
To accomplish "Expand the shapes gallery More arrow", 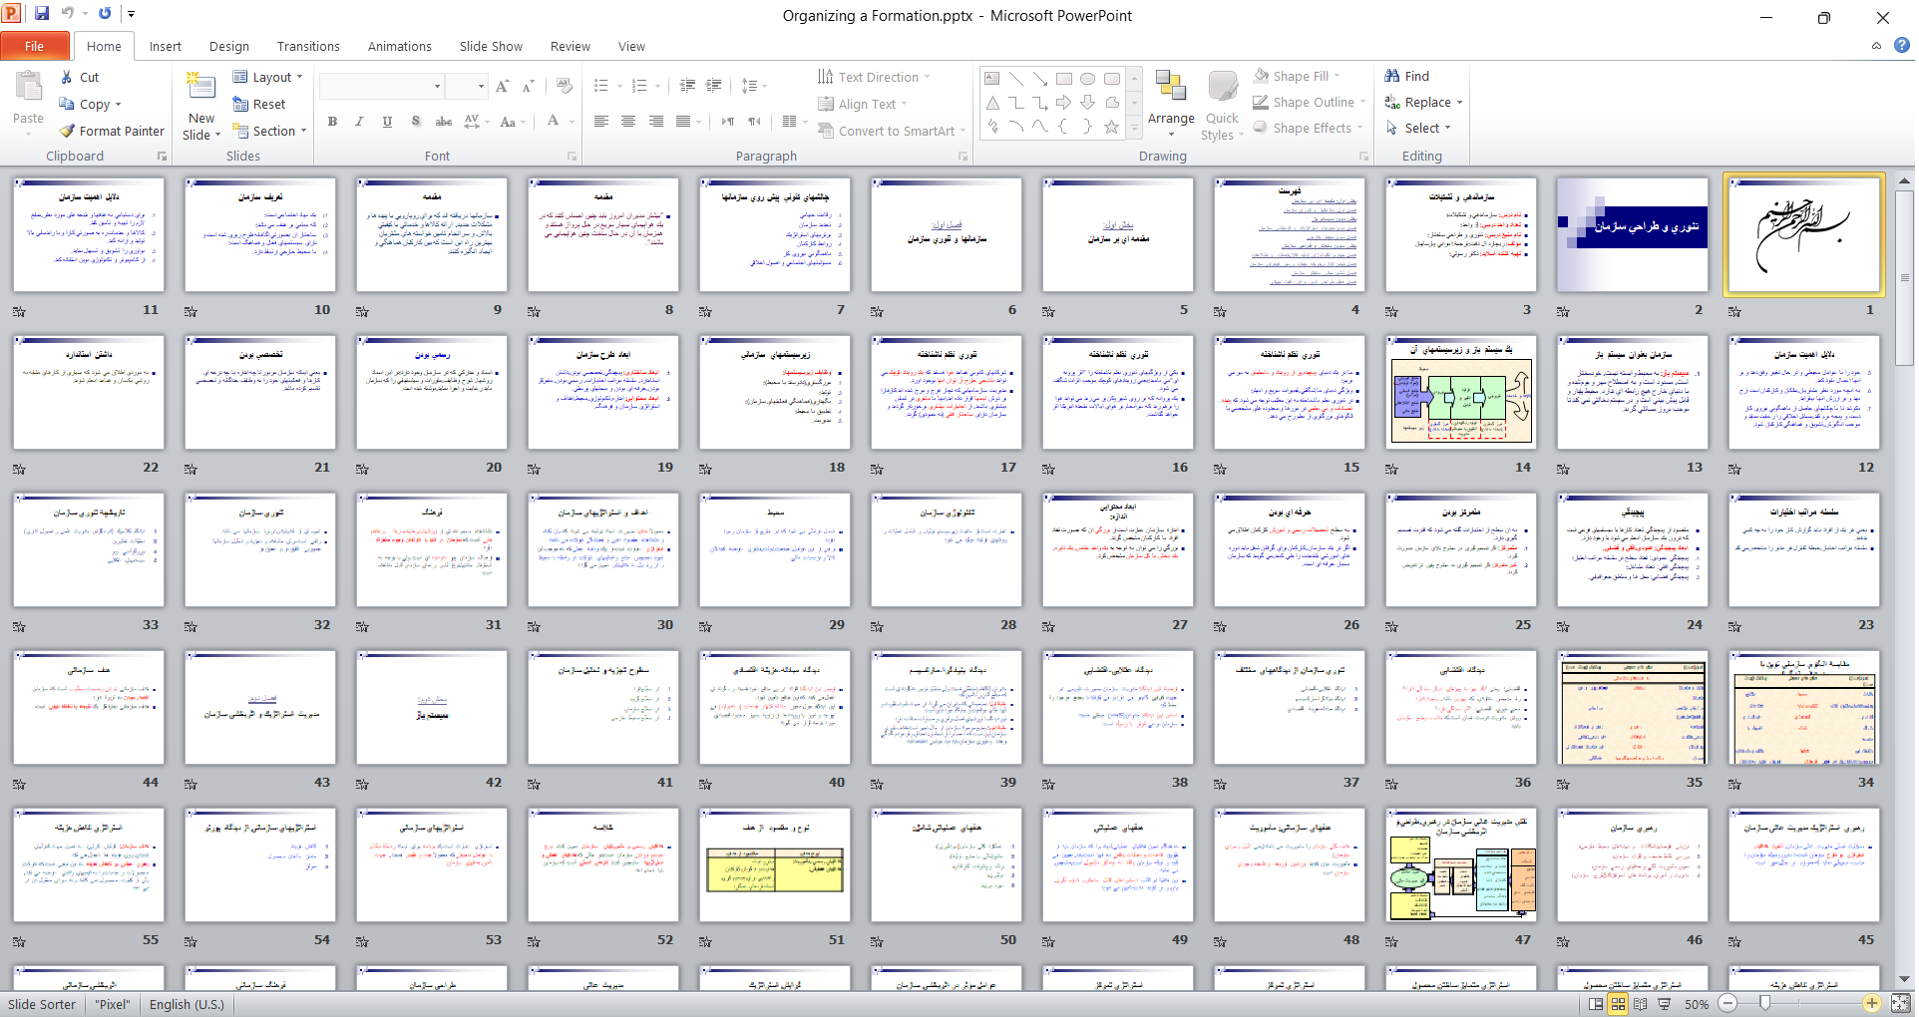I will pyautogui.click(x=1134, y=129).
